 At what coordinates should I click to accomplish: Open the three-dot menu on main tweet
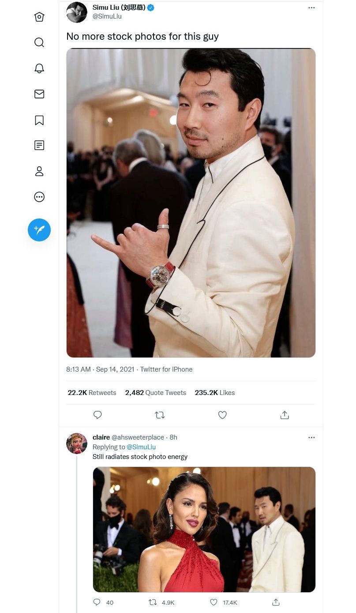pos(311,8)
